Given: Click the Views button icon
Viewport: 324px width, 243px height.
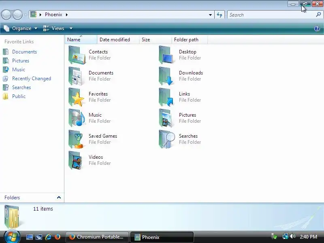Looking at the screenshot, I should tap(46, 28).
